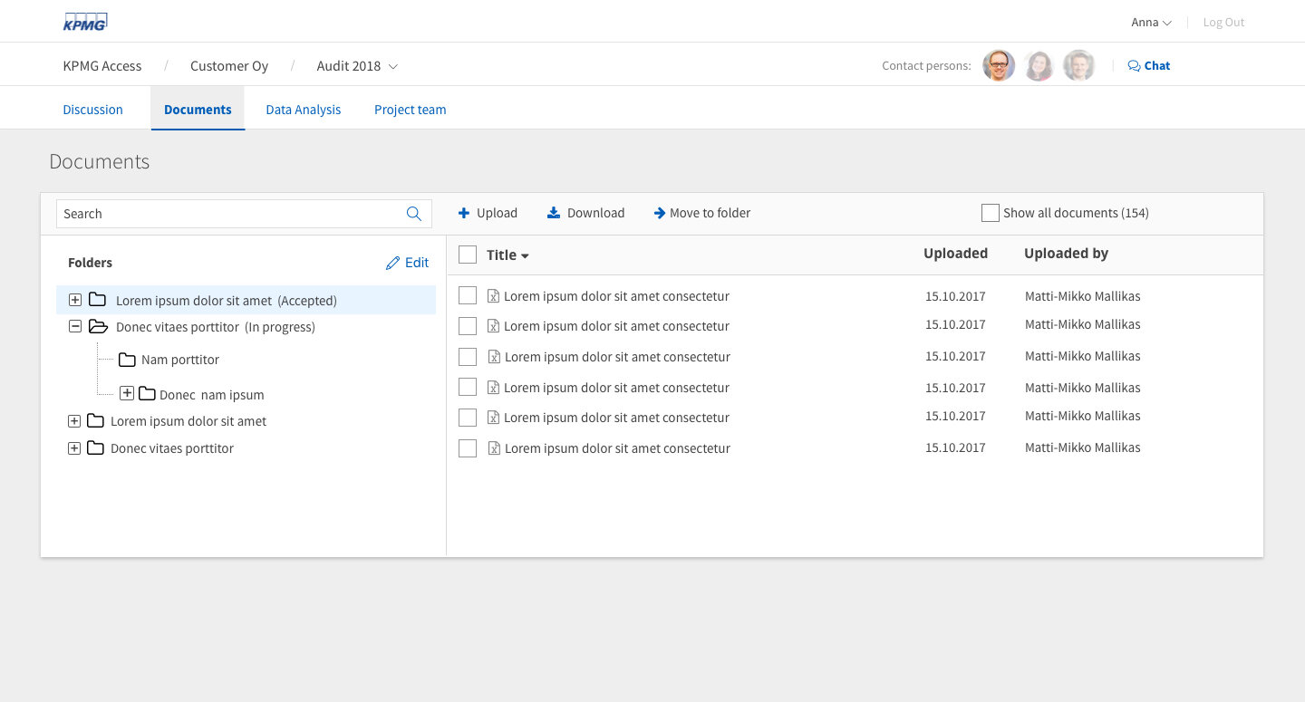Switch to the Discussion tab
Image resolution: width=1305 pixels, height=702 pixels.
pos(92,109)
